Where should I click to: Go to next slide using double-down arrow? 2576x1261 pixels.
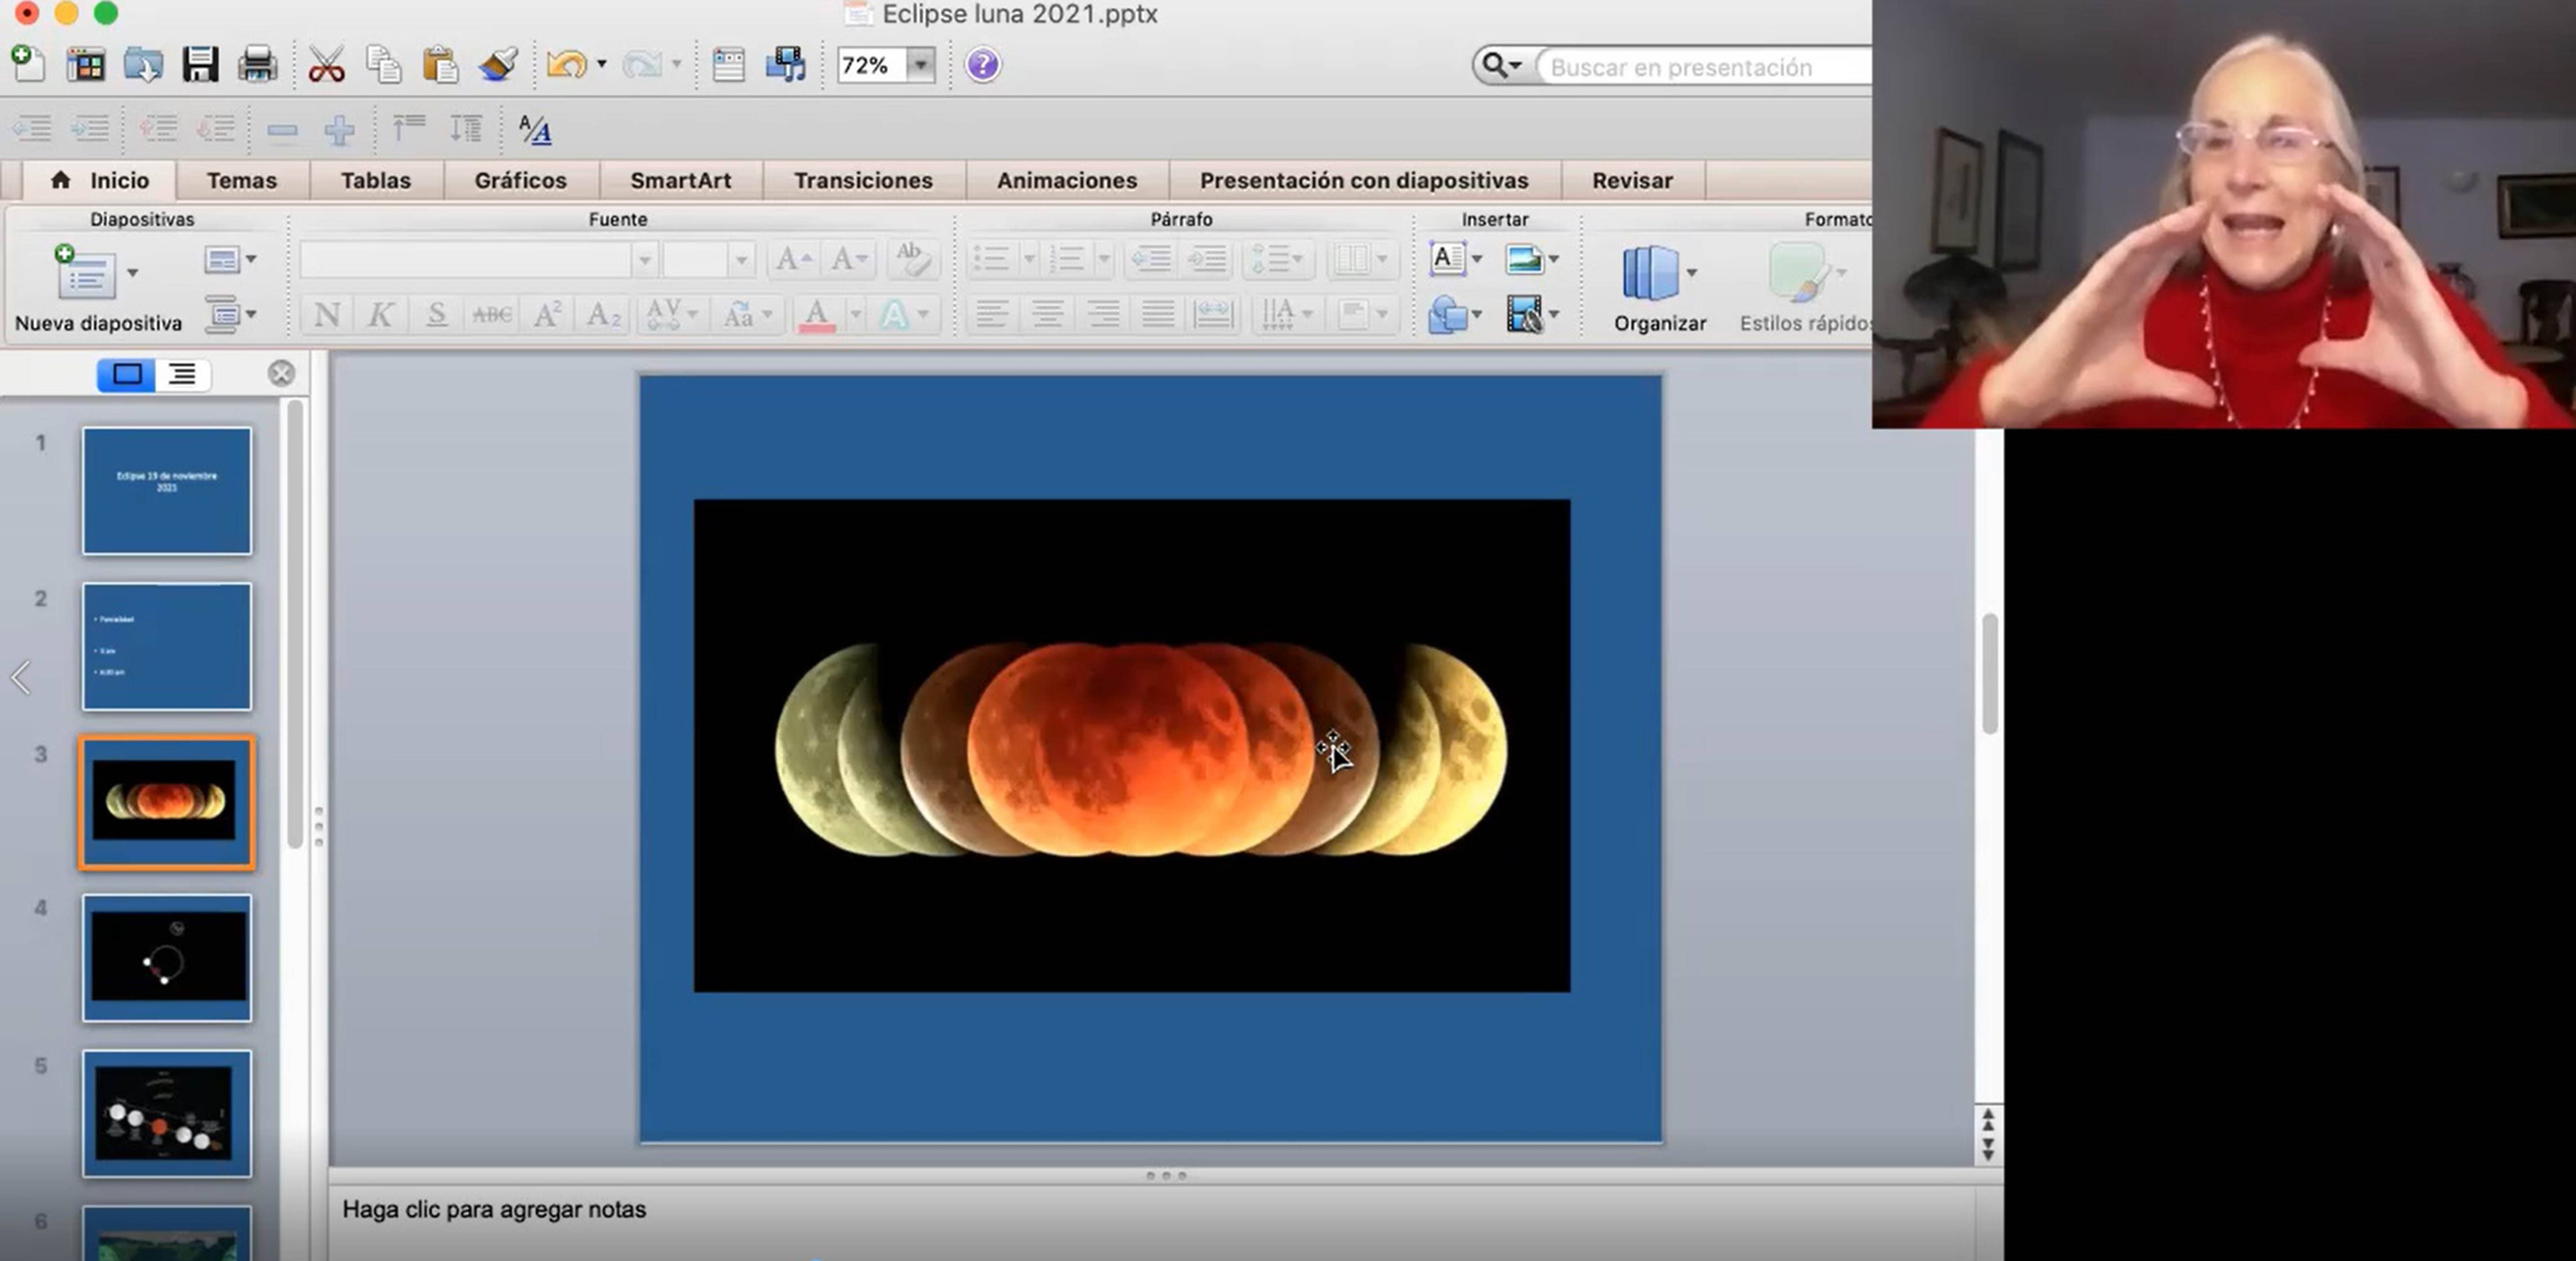point(1988,1148)
